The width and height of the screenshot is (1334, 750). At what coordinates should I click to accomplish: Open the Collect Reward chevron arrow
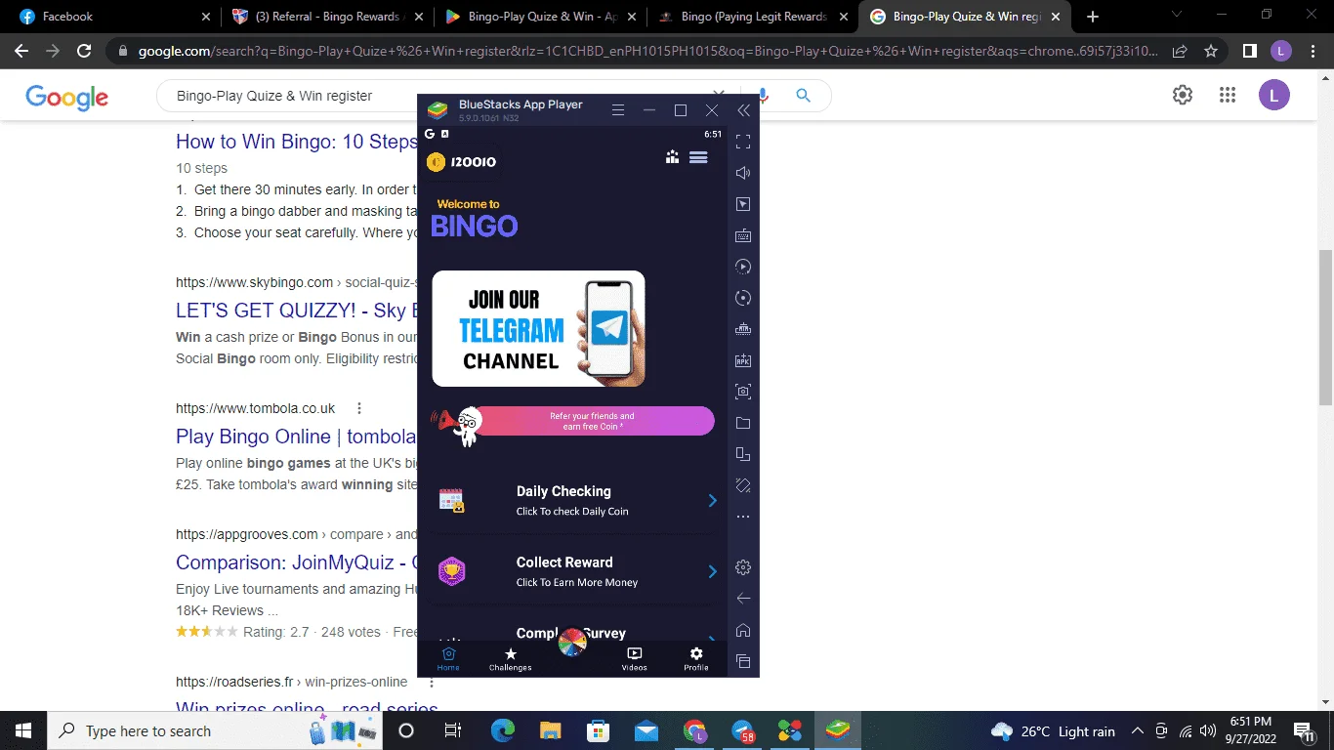712,571
